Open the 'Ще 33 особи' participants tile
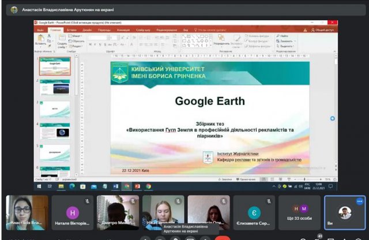 pos(299,213)
